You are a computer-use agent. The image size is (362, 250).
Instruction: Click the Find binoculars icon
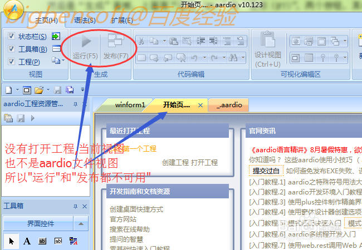tap(233, 58)
